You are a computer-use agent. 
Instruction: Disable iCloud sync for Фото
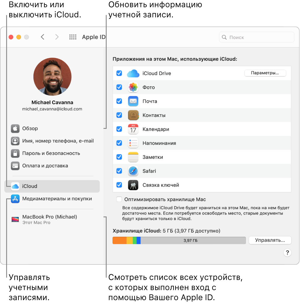119,87
